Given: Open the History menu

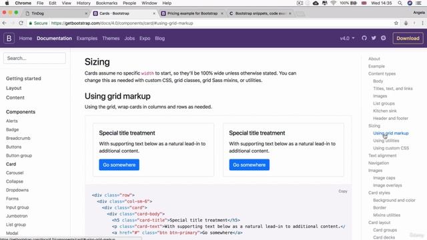Looking at the screenshot, I should [x=83, y=3].
